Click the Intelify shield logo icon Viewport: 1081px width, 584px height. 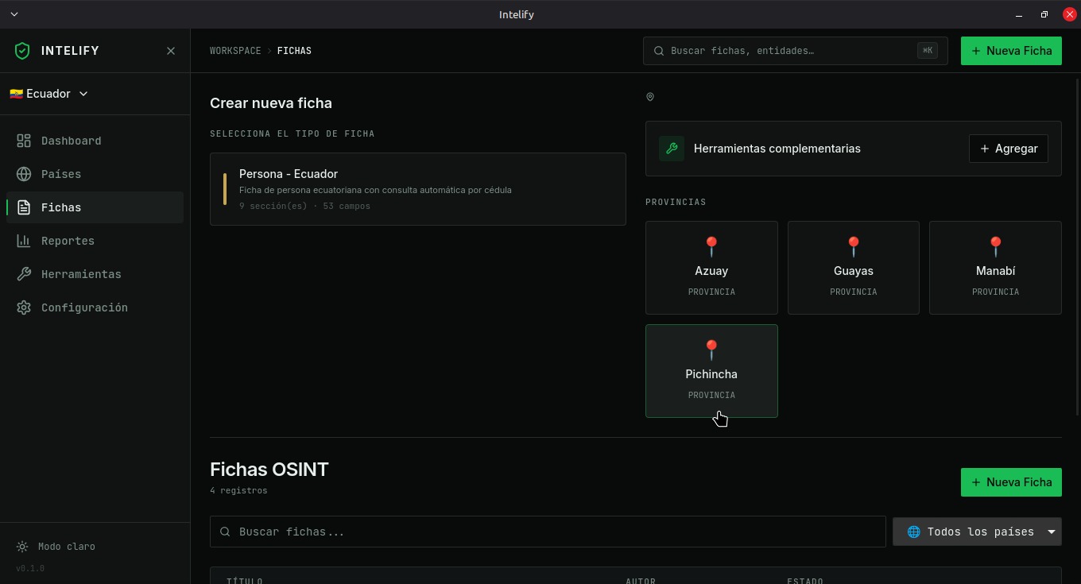(x=22, y=51)
